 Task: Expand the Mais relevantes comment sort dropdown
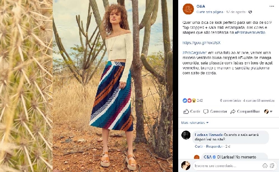click(x=195, y=122)
